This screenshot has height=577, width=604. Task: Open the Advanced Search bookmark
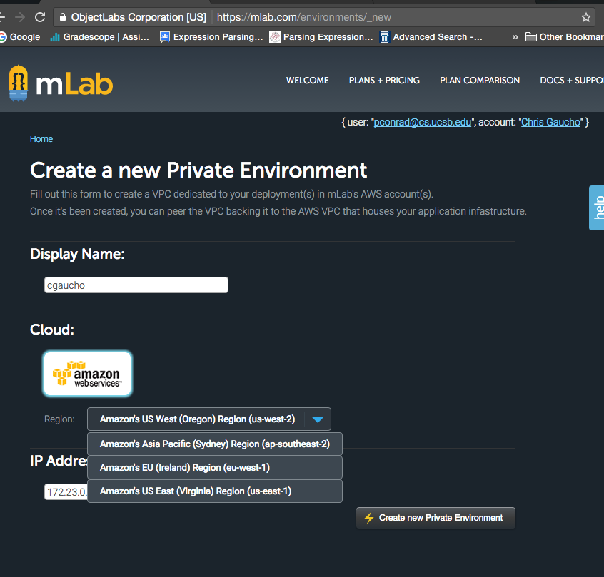pos(431,37)
